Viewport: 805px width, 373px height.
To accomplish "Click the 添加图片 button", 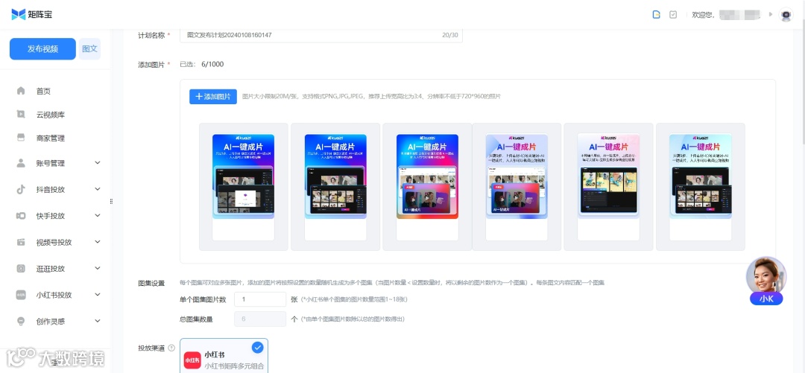I will point(213,97).
